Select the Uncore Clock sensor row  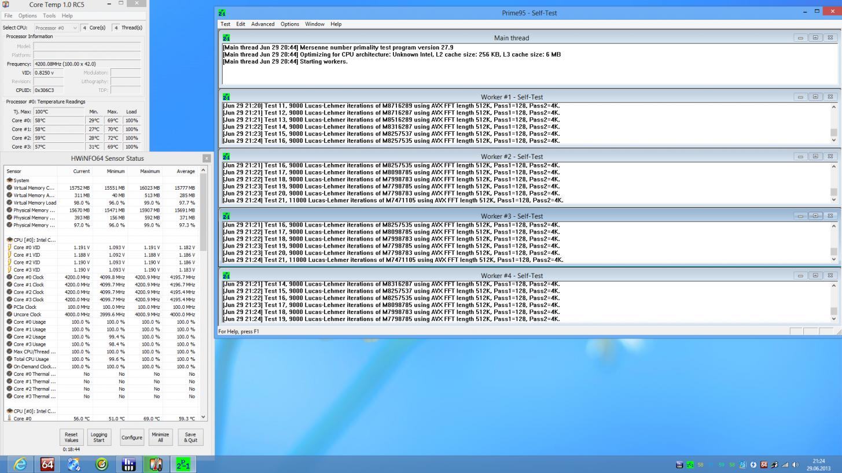pos(102,315)
